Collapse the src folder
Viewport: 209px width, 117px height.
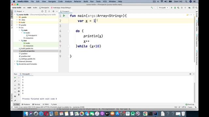coord(17,28)
